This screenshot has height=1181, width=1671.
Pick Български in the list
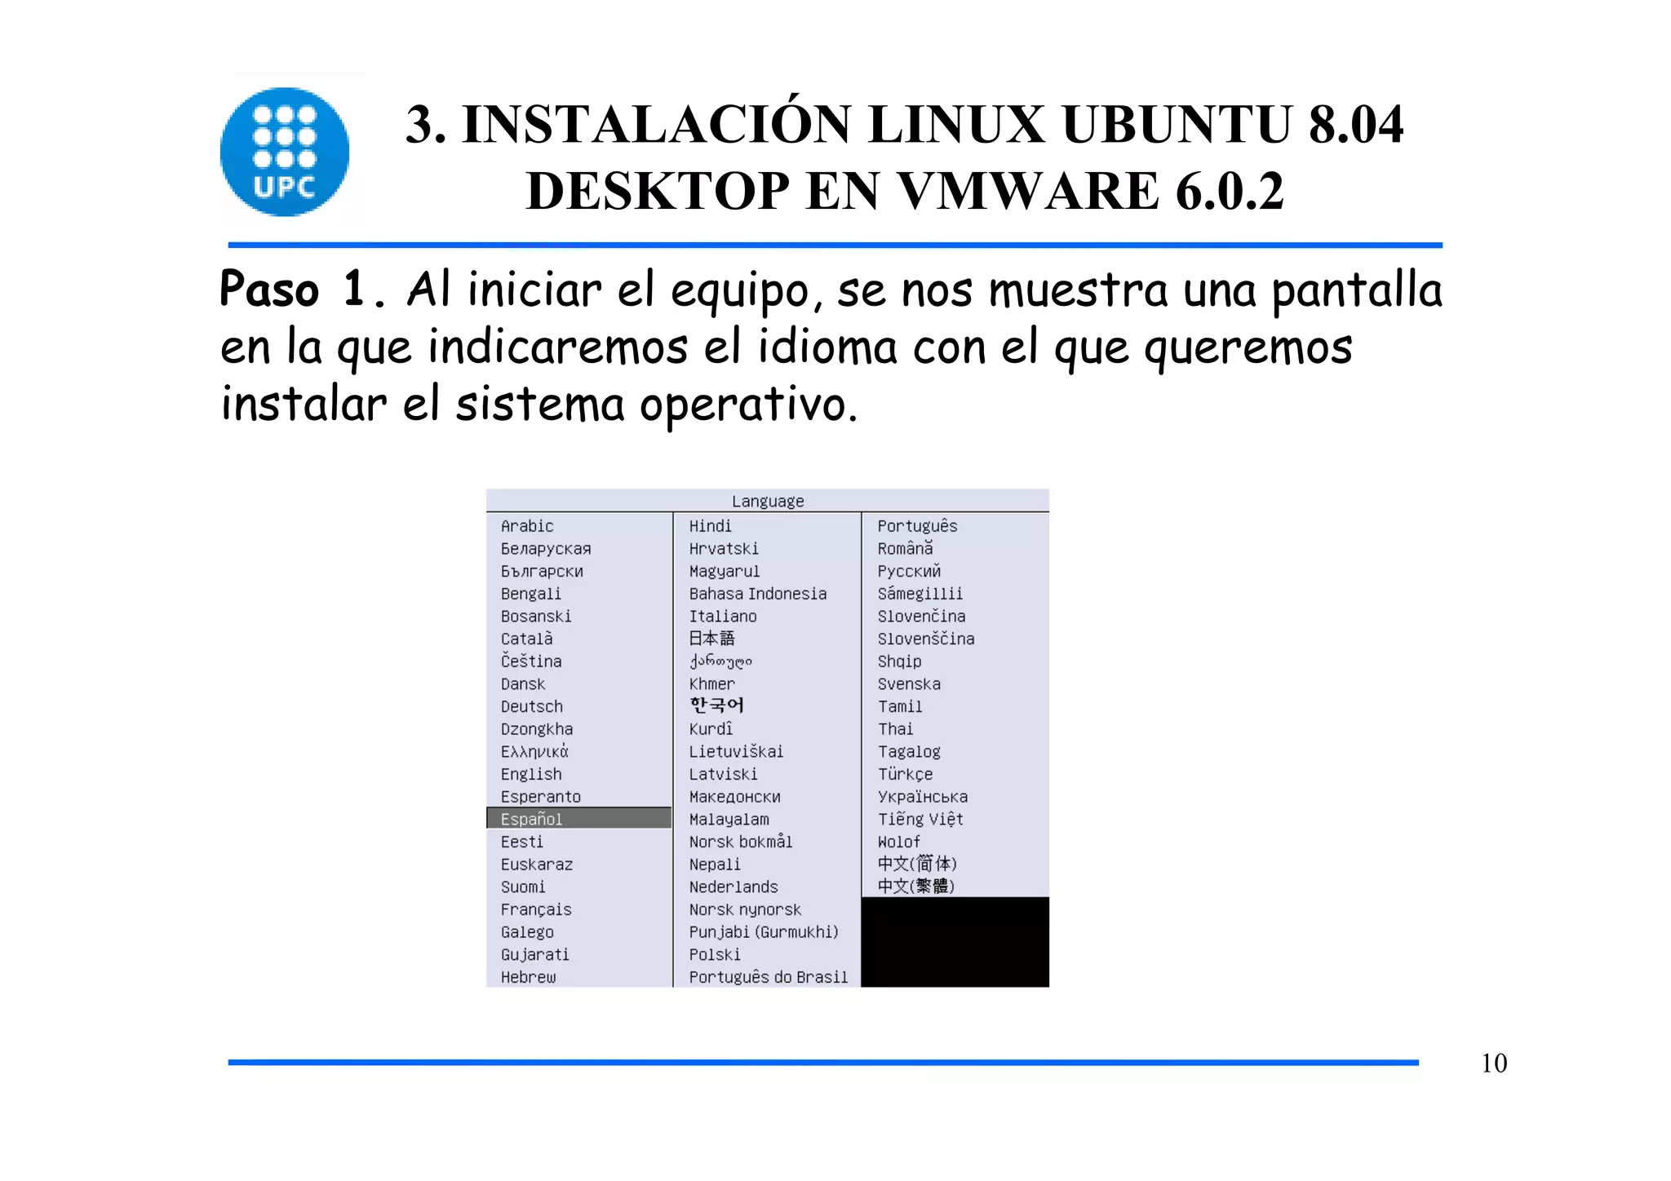[x=542, y=571]
